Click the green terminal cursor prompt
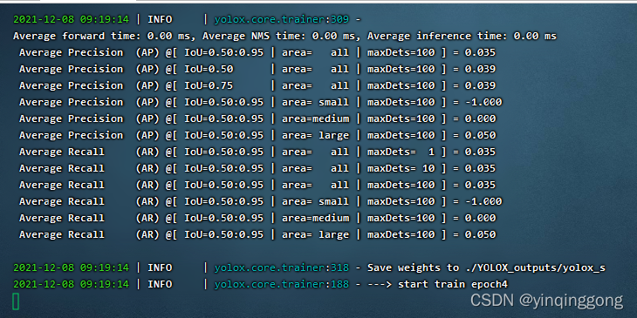 click(x=16, y=301)
